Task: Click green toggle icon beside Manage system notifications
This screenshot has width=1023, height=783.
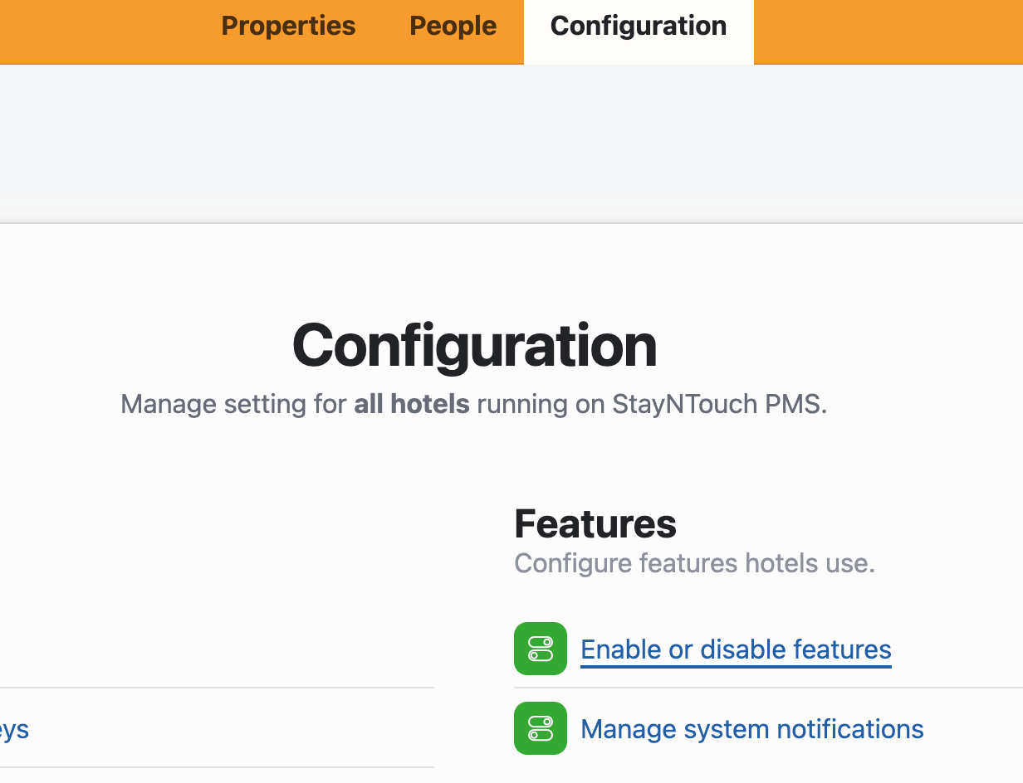Action: (x=541, y=728)
